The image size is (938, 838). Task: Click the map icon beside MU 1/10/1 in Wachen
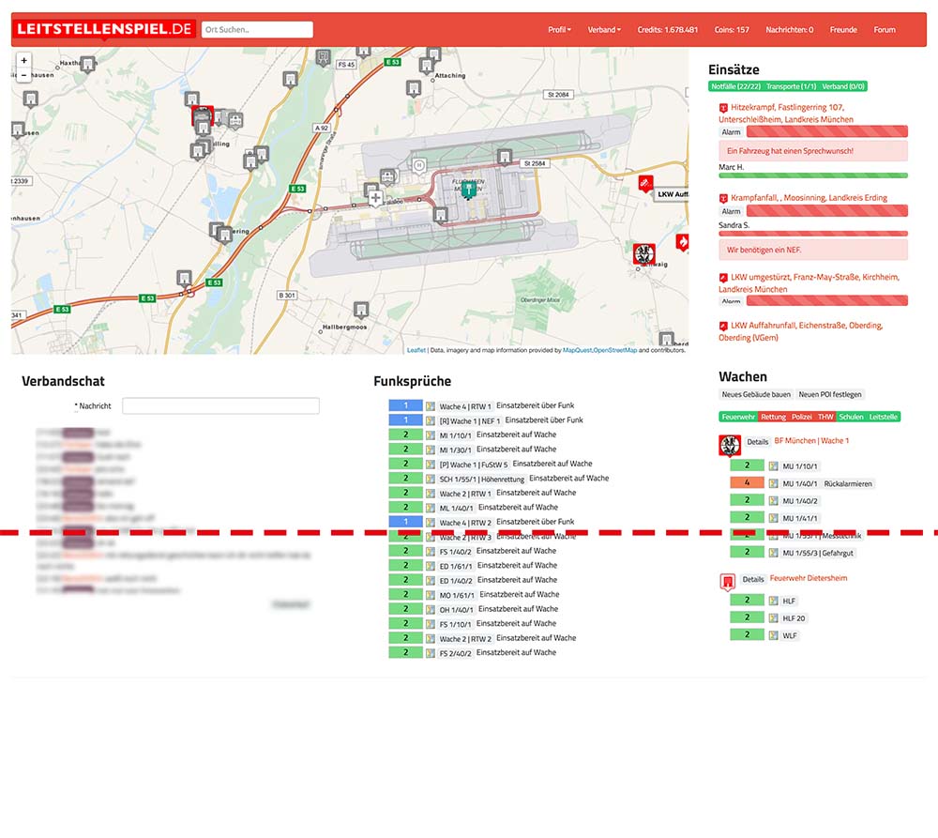pyautogui.click(x=774, y=465)
